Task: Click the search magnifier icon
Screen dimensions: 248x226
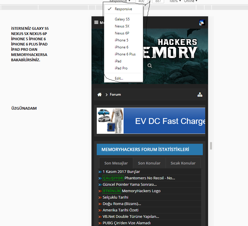Action: tap(149, 66)
